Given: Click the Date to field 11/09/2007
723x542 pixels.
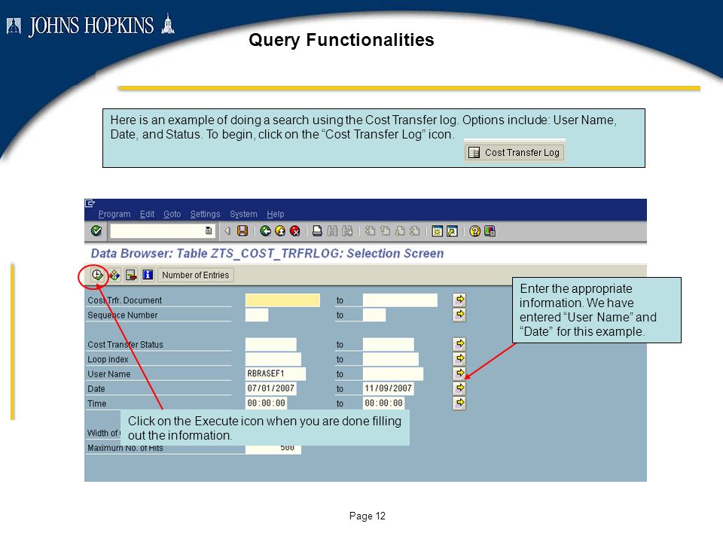Looking at the screenshot, I should 389,388.
